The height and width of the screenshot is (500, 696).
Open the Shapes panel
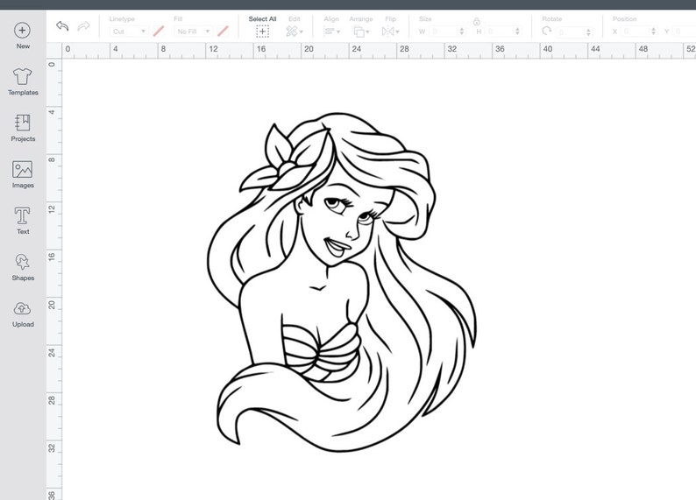[x=23, y=267]
